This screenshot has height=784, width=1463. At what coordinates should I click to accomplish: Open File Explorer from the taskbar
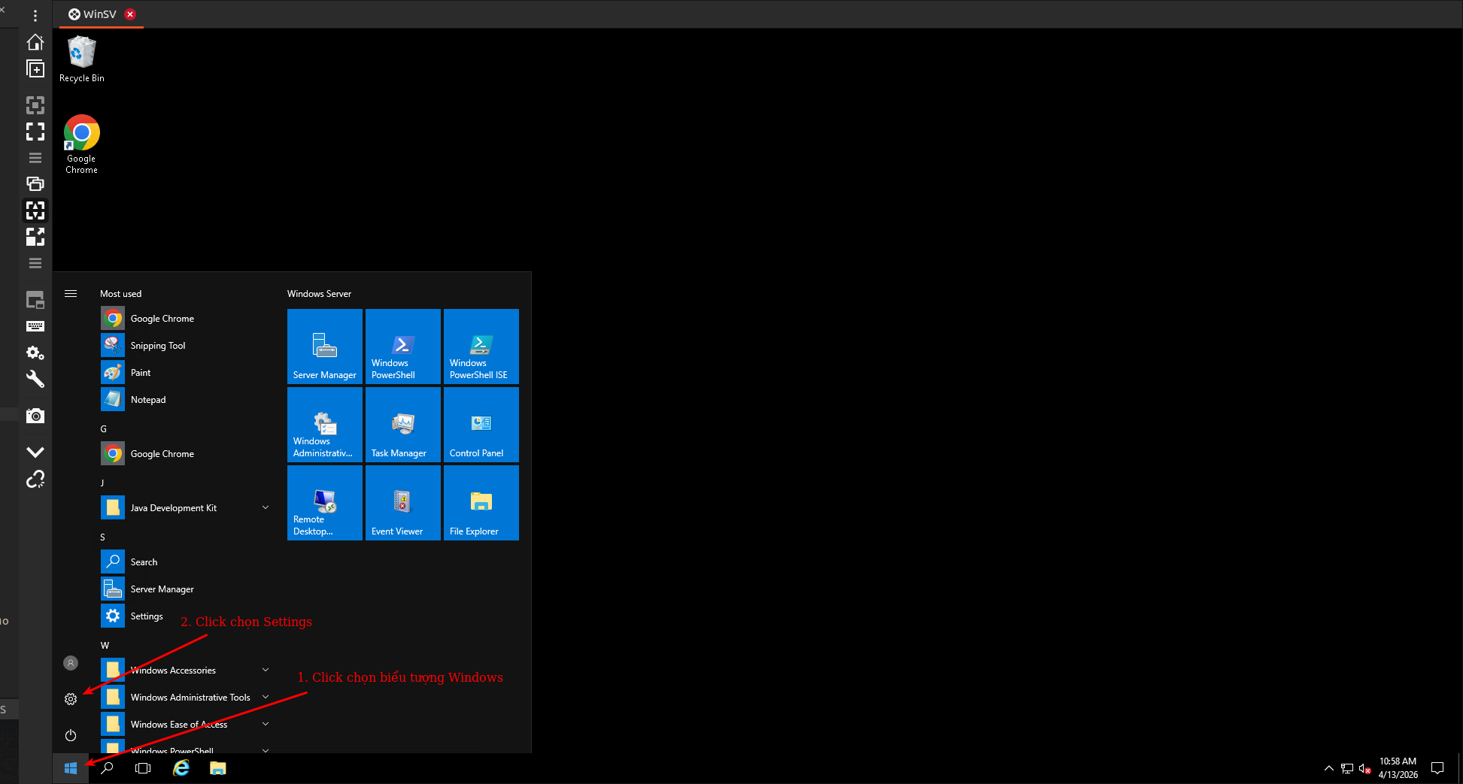pyautogui.click(x=218, y=768)
